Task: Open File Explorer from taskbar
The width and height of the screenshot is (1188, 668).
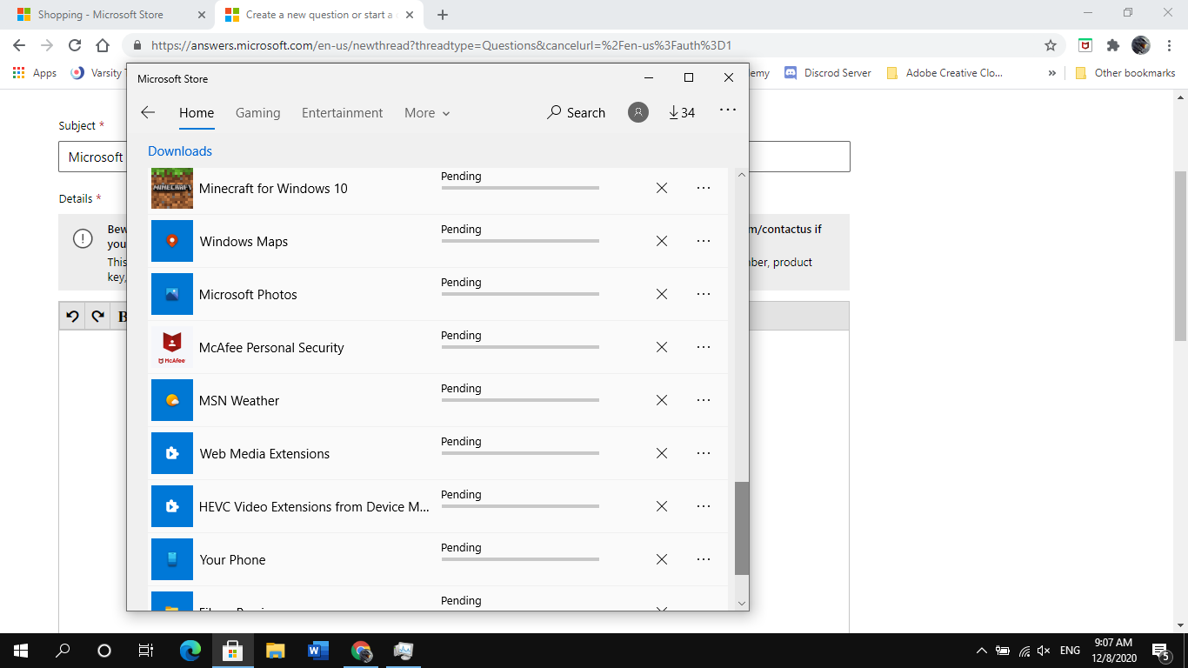Action: coord(275,650)
